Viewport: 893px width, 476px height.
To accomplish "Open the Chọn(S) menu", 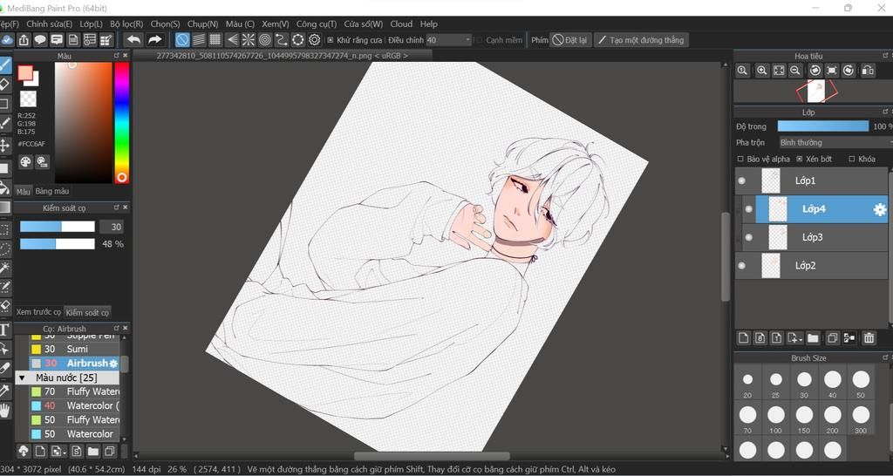I will click(165, 24).
